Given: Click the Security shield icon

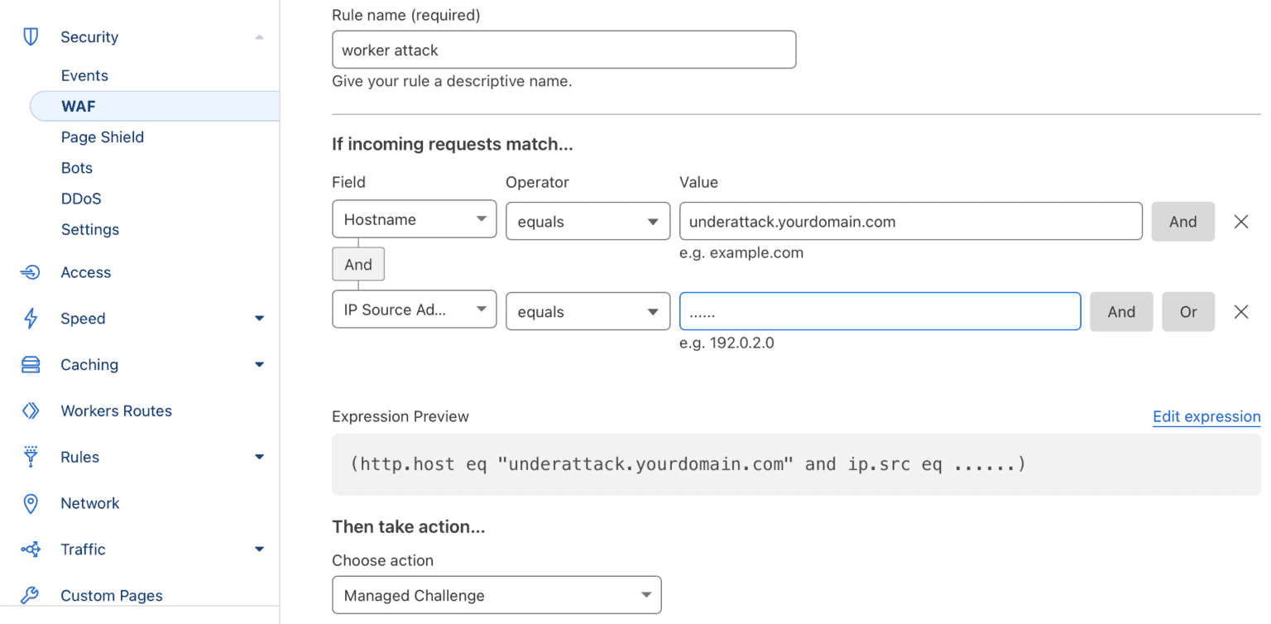Looking at the screenshot, I should [30, 36].
